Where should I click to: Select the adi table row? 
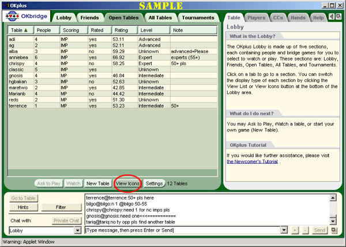(112, 39)
